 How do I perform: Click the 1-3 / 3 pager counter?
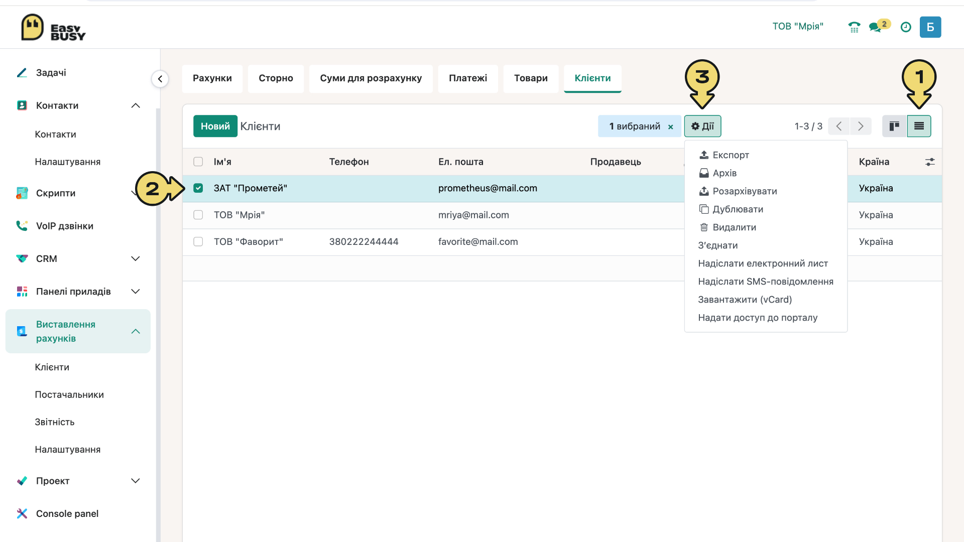click(808, 126)
